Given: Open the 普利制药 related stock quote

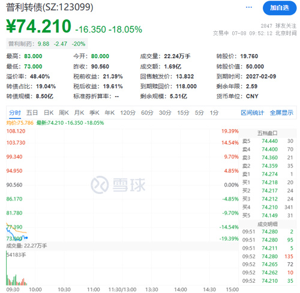Looking at the screenshot, I should click(47, 44).
